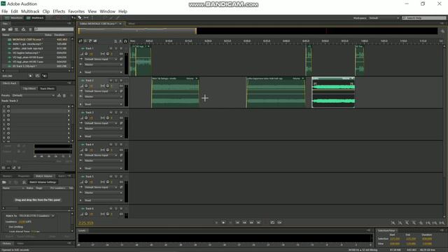The height and width of the screenshot is (252, 448).
Task: Switch to the Clip Effects tab
Action: click(29, 89)
